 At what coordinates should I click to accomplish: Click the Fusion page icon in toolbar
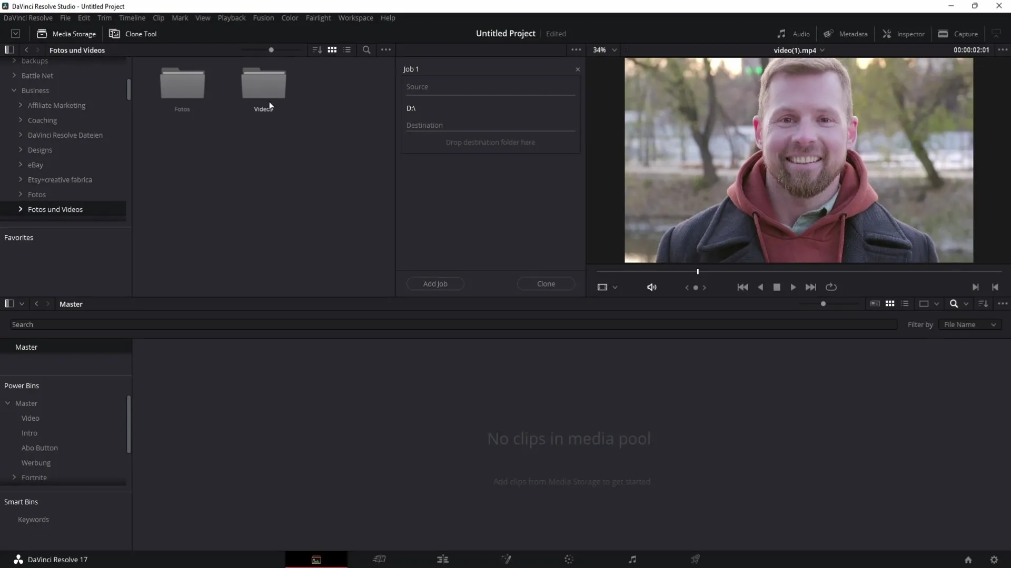point(506,559)
